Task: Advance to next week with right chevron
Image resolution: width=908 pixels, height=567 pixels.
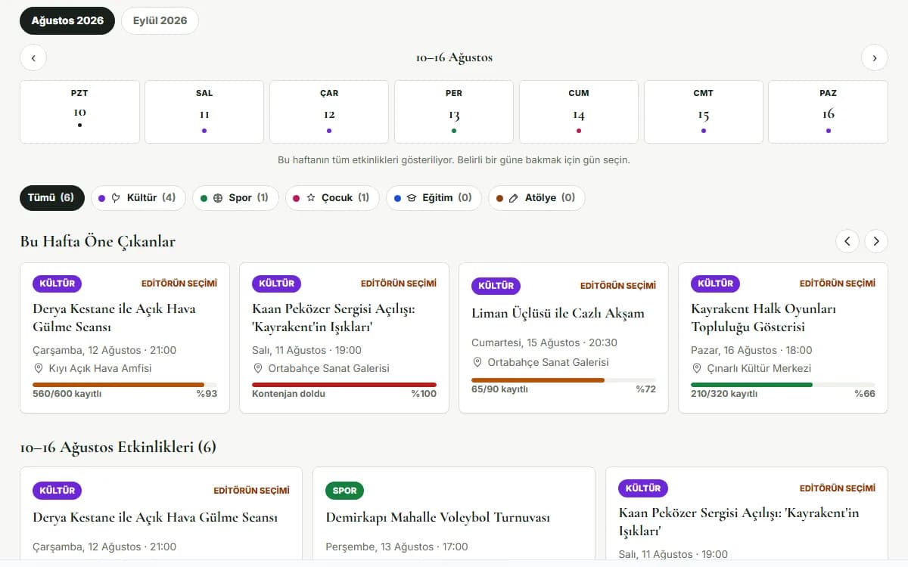Action: tap(875, 58)
